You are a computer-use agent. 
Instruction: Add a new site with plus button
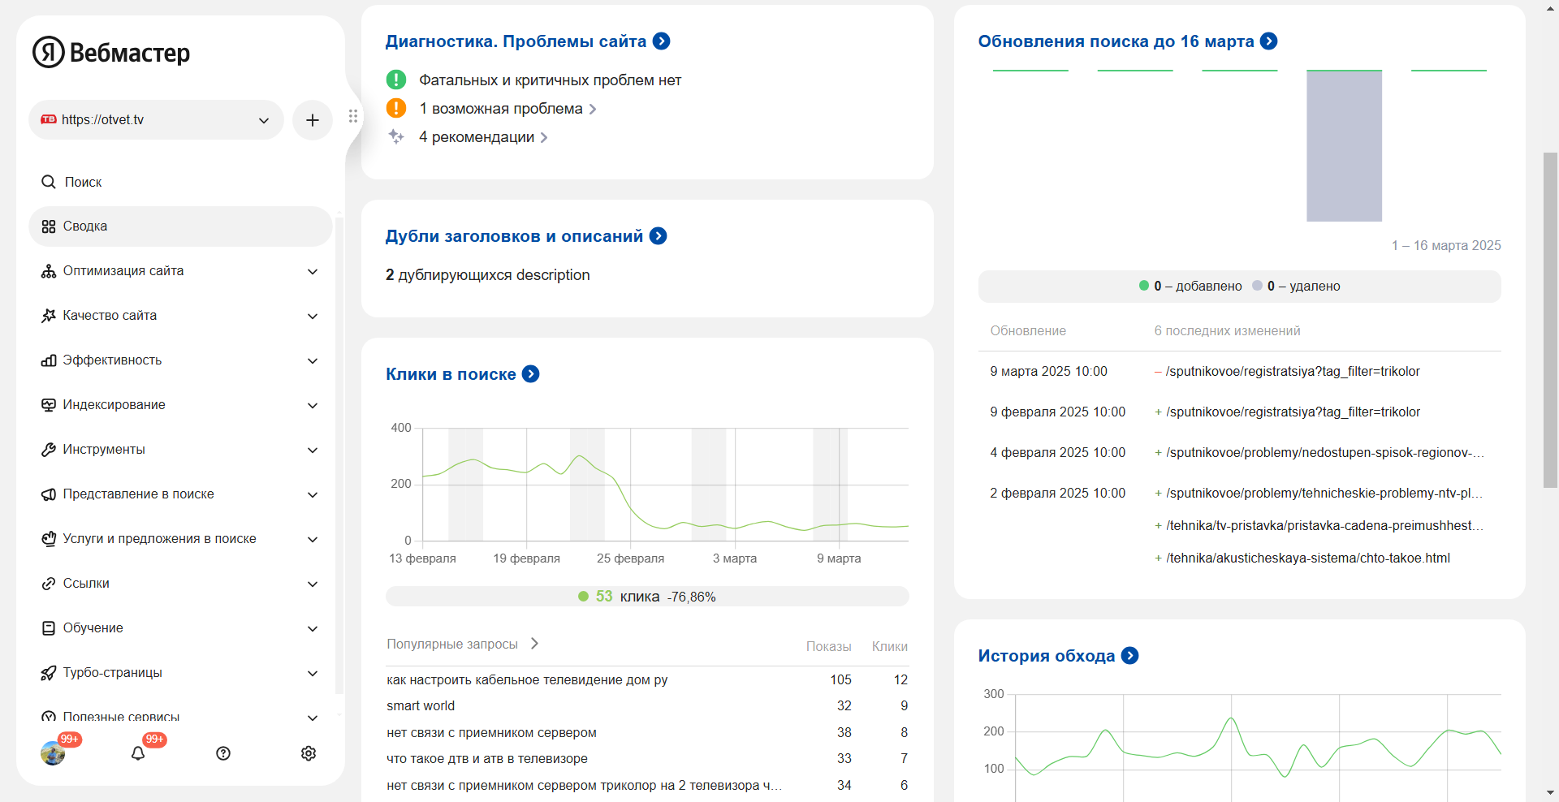click(313, 120)
